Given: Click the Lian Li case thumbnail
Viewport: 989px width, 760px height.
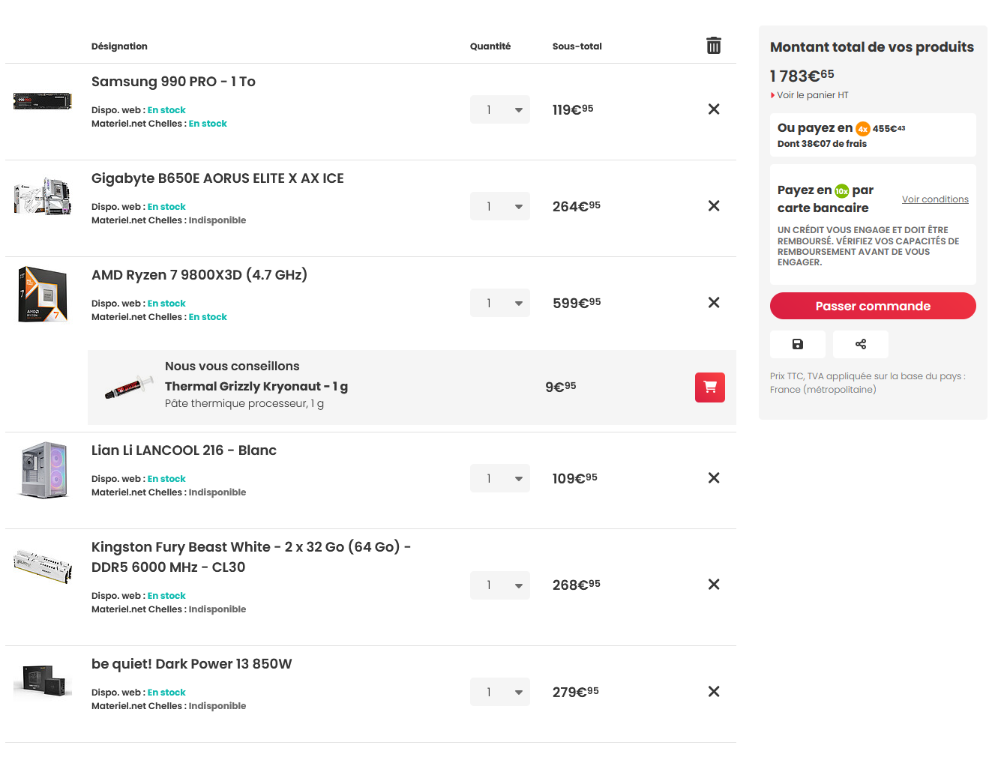Looking at the screenshot, I should [44, 470].
